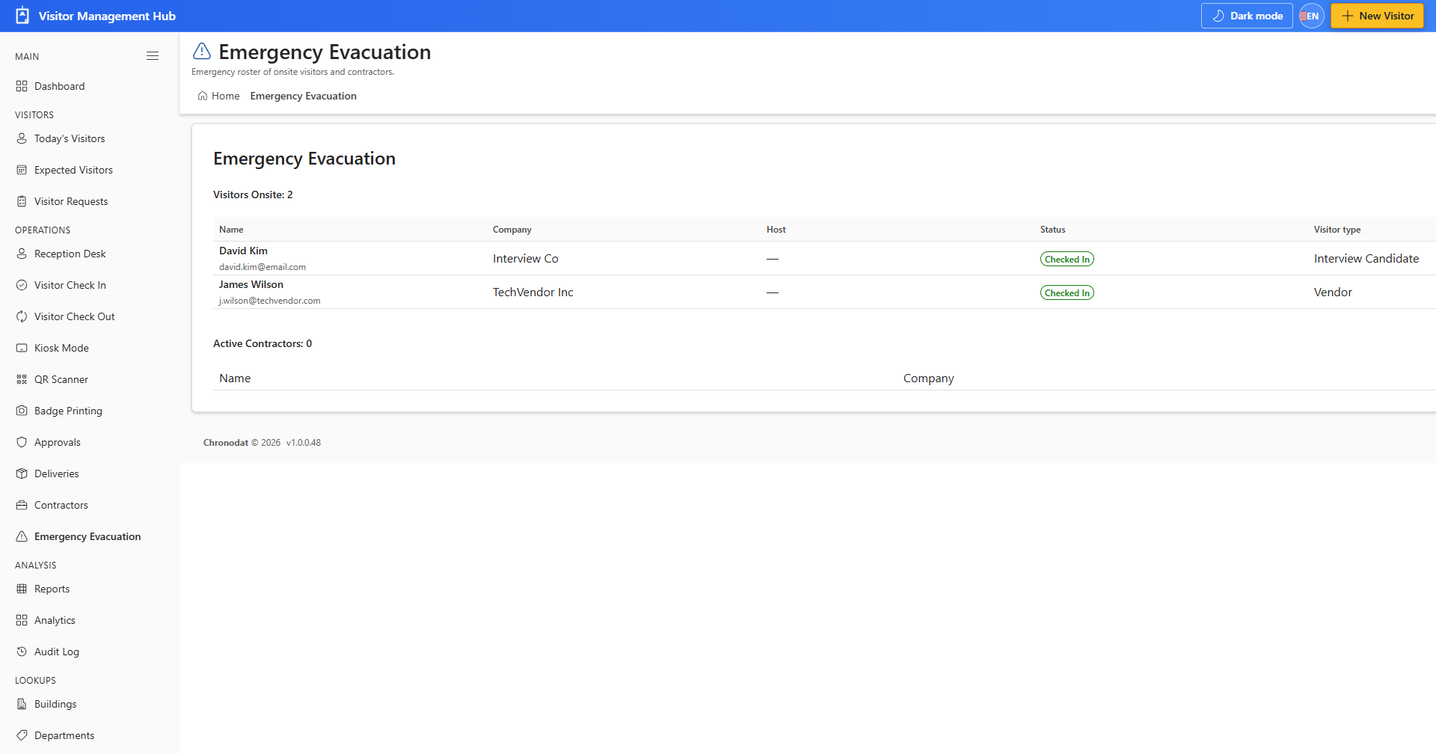Collapse the sidebar with the hamburger icon

153,56
